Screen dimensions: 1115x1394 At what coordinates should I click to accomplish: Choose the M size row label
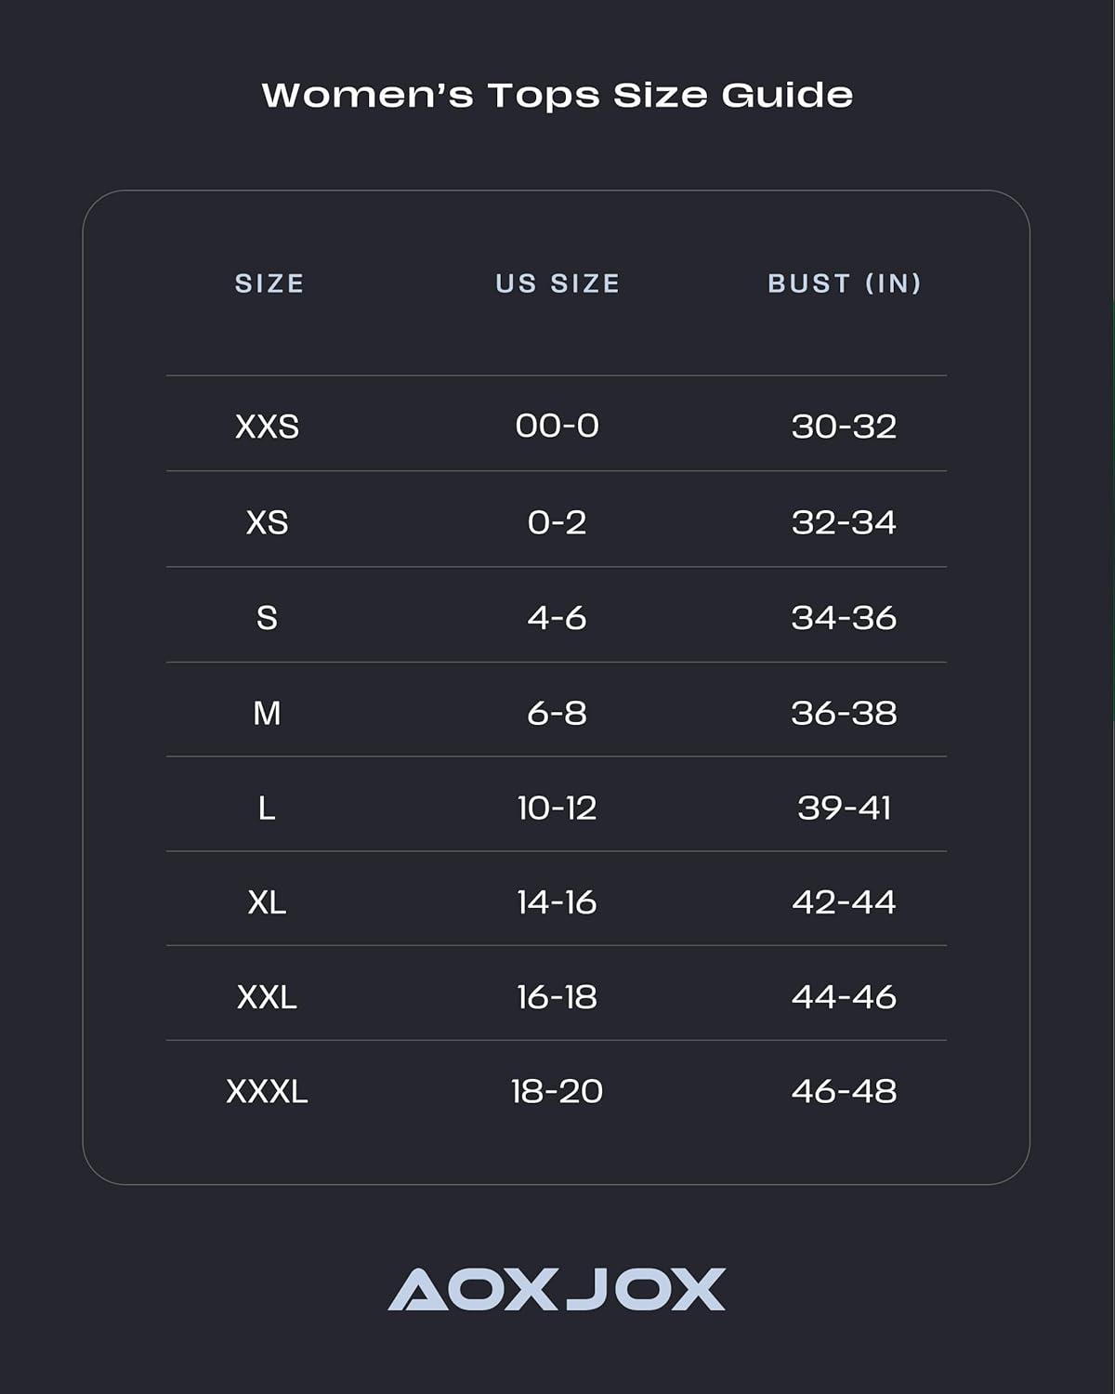click(267, 713)
